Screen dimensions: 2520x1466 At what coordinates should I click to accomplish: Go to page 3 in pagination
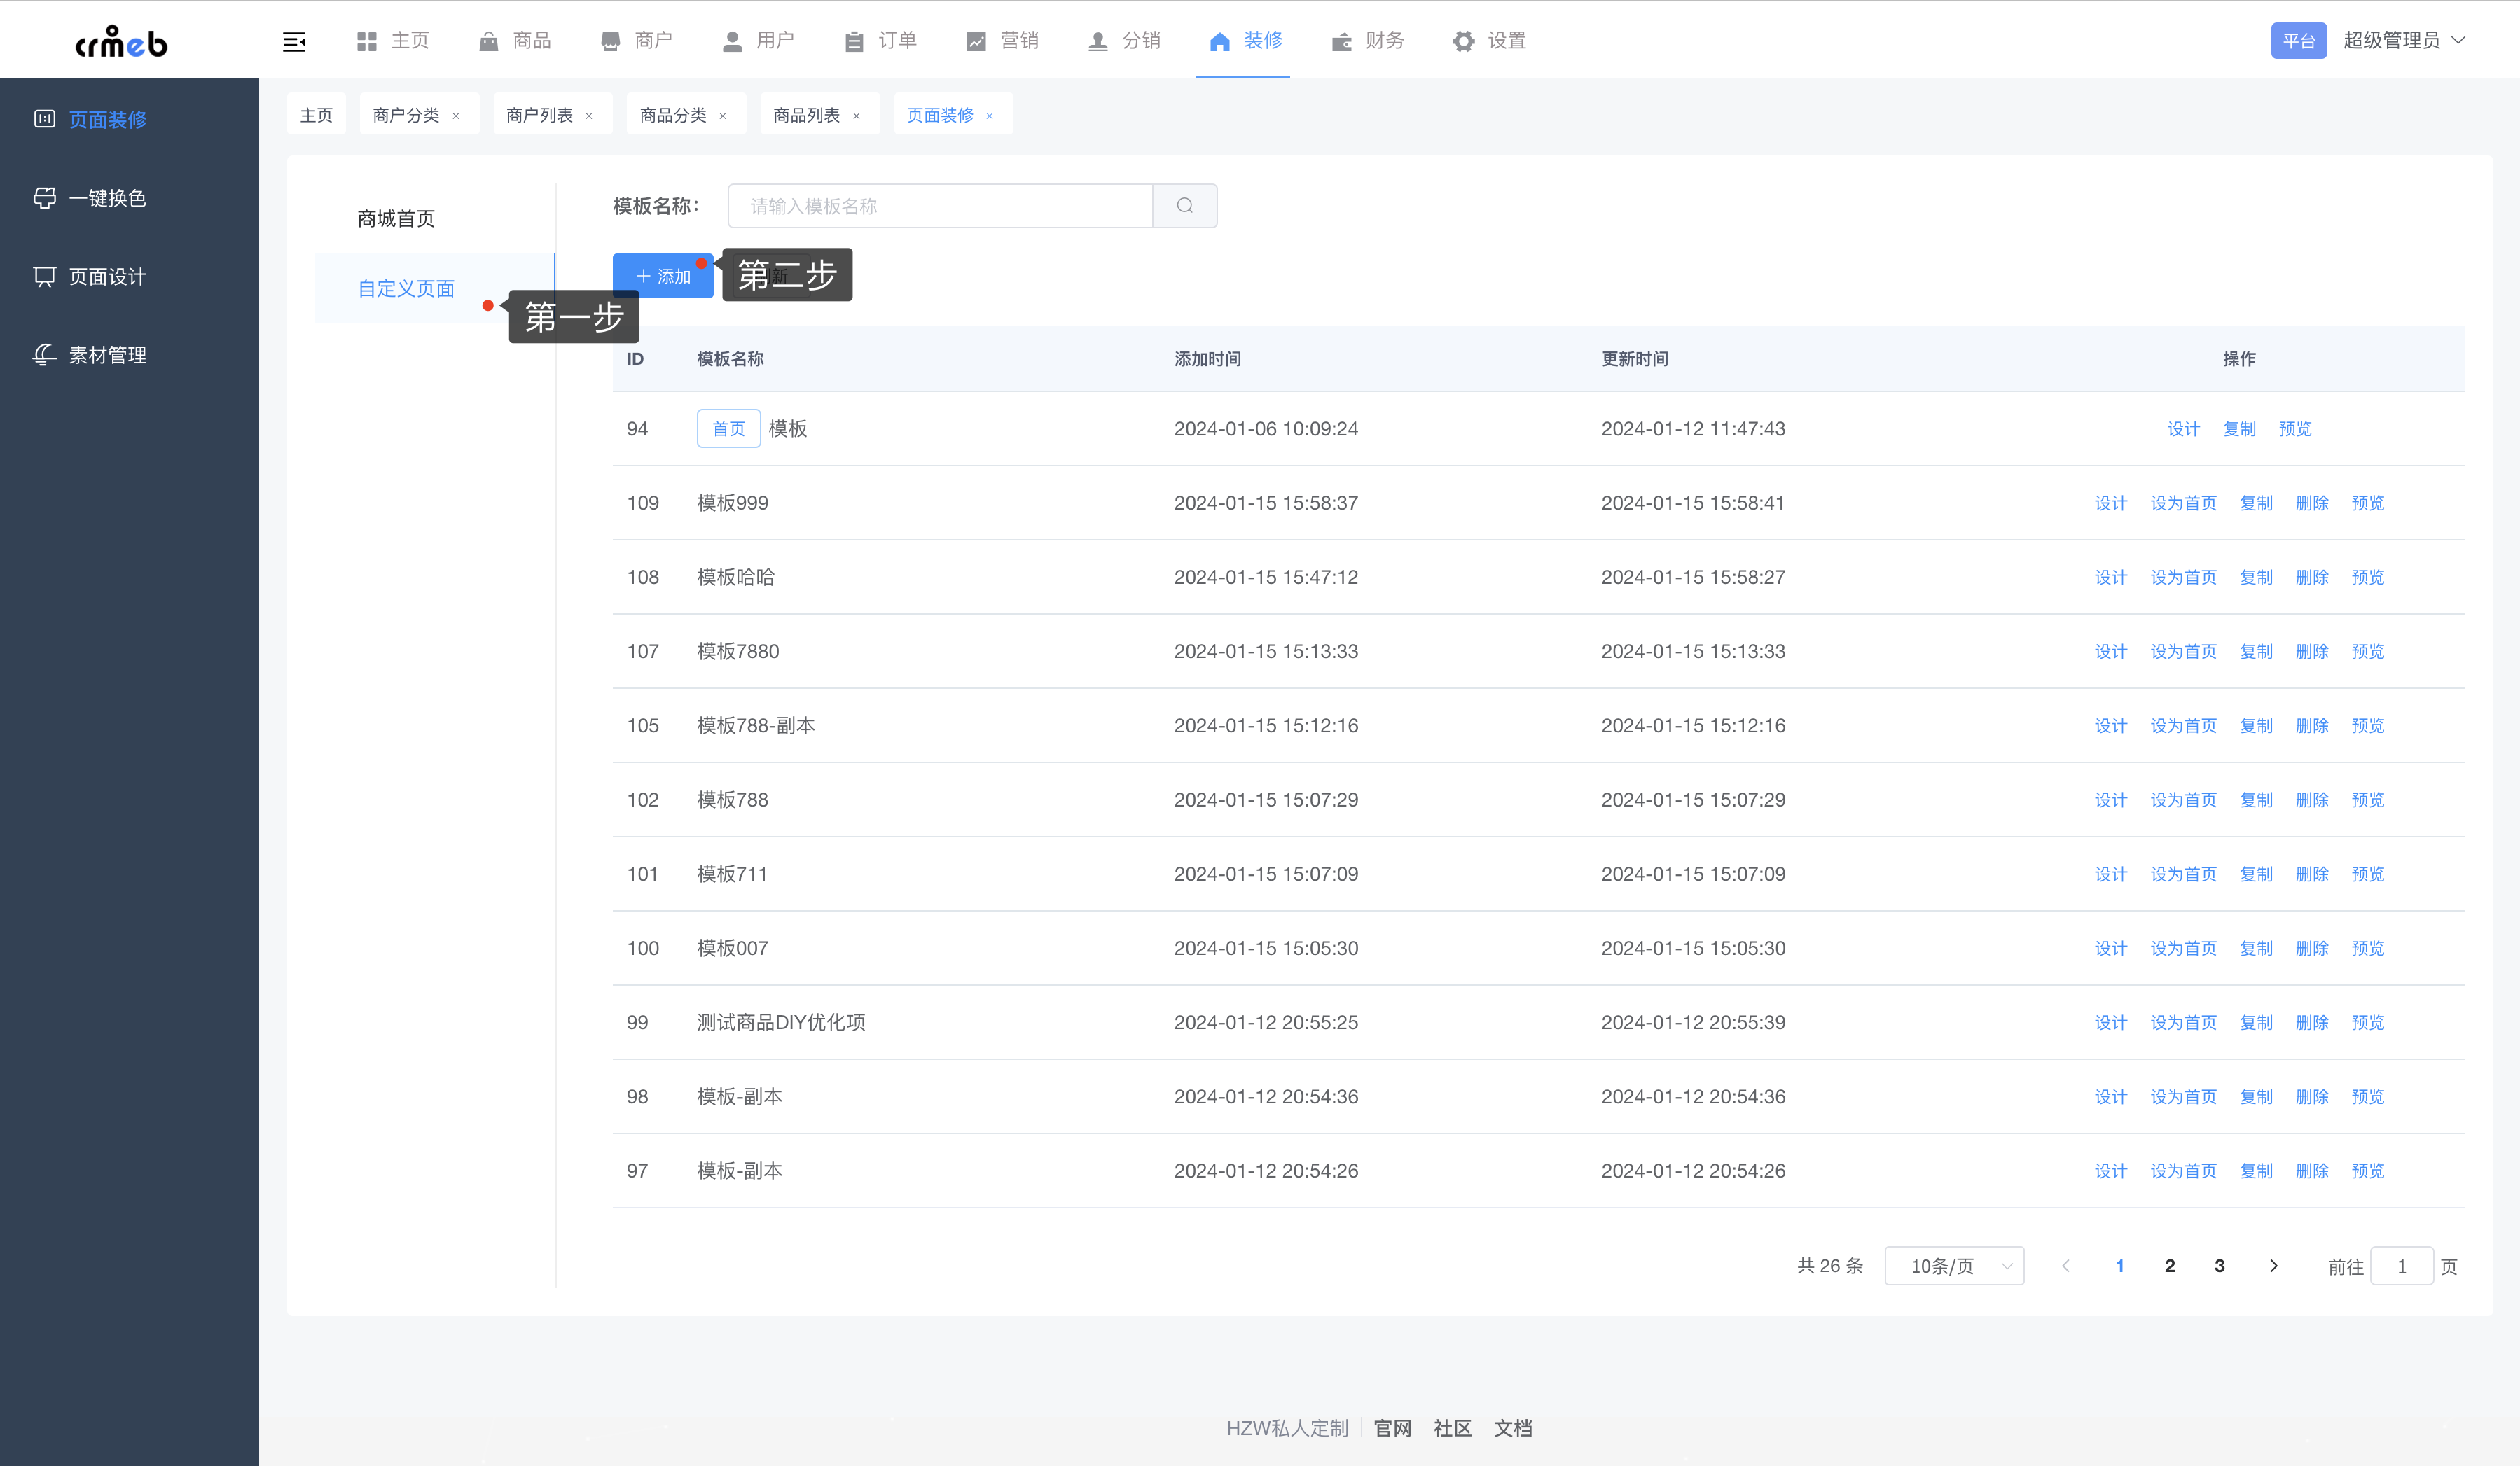[2219, 1266]
